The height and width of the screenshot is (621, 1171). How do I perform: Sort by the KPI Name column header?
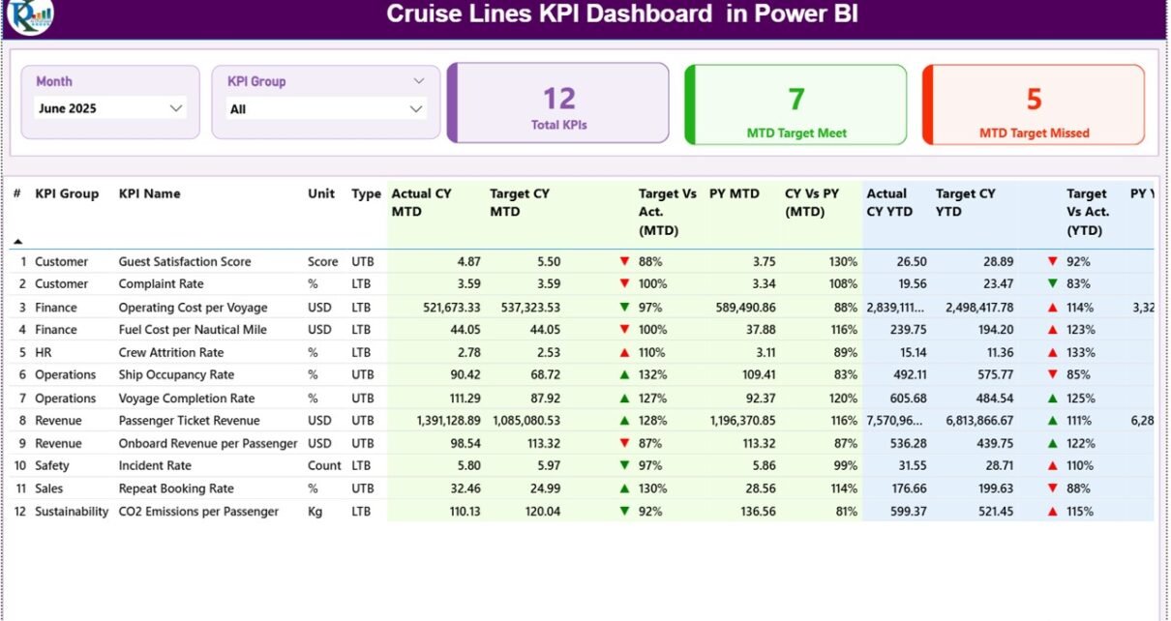click(x=149, y=193)
